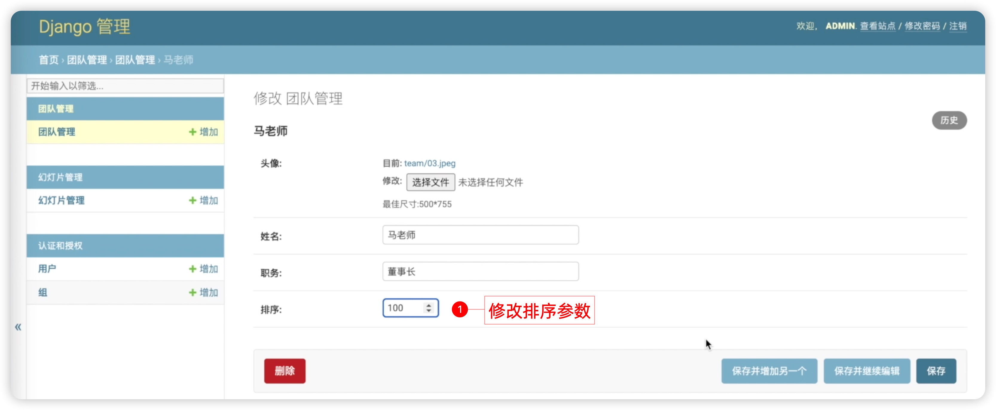Click the 马老师 breadcrumb text
The width and height of the screenshot is (996, 410).
pos(178,60)
